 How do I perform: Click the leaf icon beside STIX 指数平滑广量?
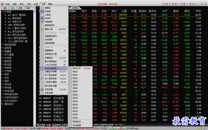coord(5,41)
